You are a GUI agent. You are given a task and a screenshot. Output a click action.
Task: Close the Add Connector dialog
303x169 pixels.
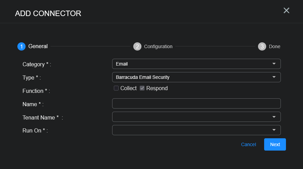point(286,11)
